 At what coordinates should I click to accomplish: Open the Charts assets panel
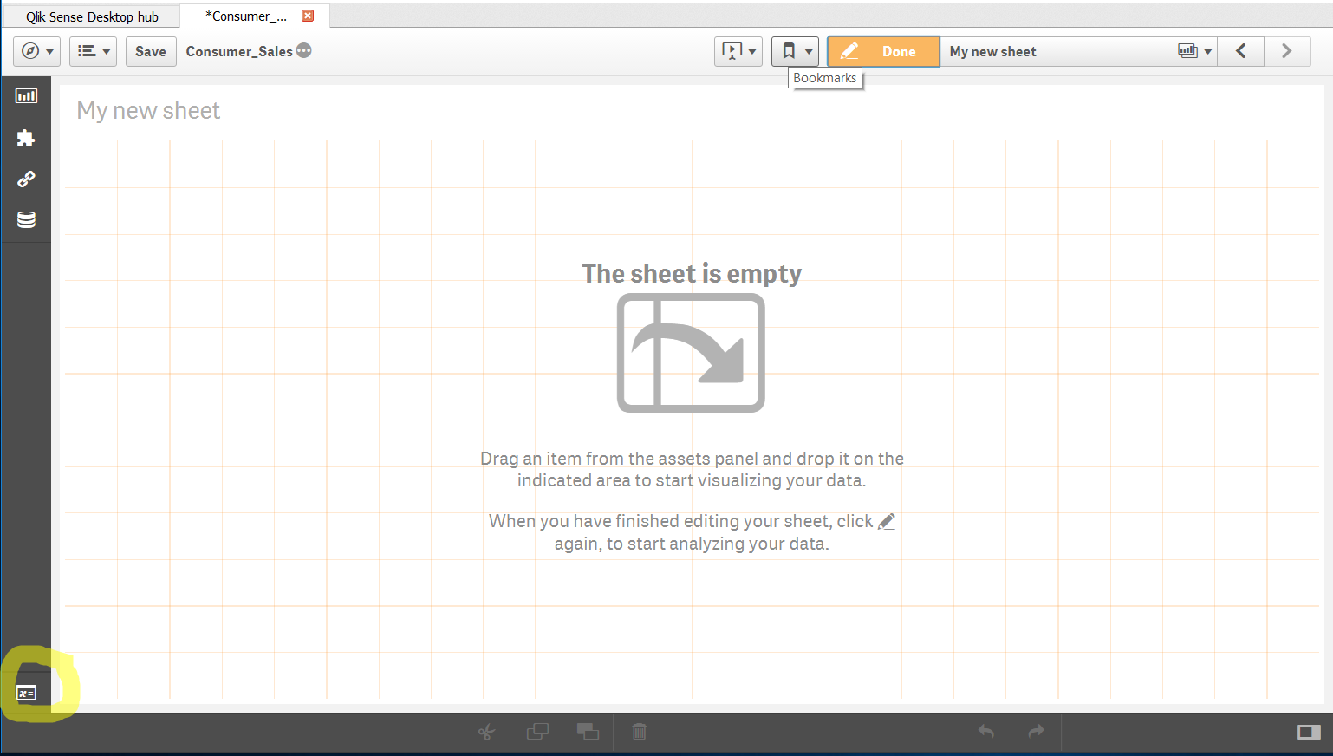[x=26, y=96]
